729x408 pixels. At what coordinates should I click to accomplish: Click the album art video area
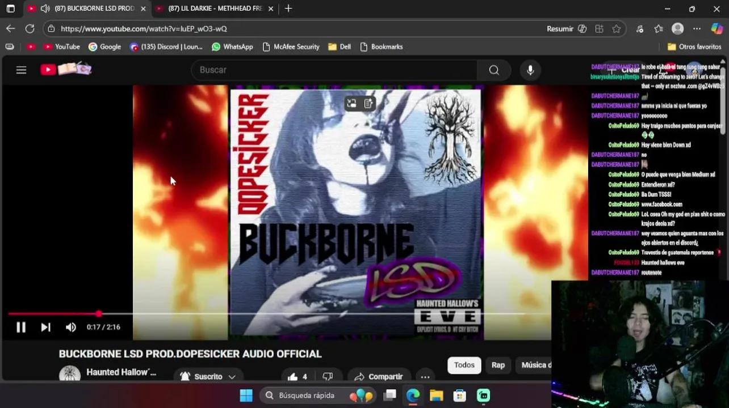coord(355,213)
